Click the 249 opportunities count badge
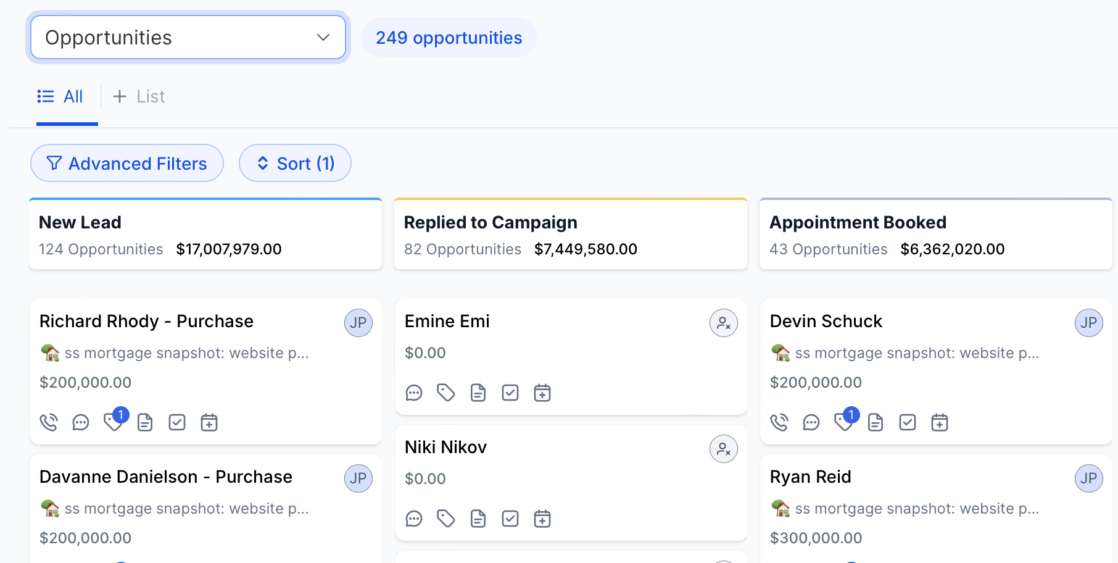 (449, 38)
